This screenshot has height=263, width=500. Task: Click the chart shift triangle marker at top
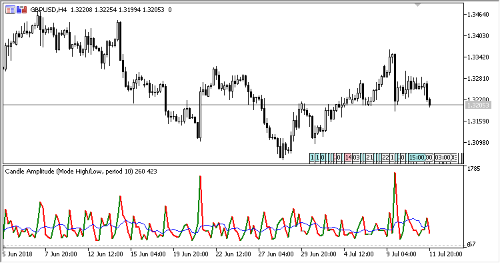click(x=418, y=5)
